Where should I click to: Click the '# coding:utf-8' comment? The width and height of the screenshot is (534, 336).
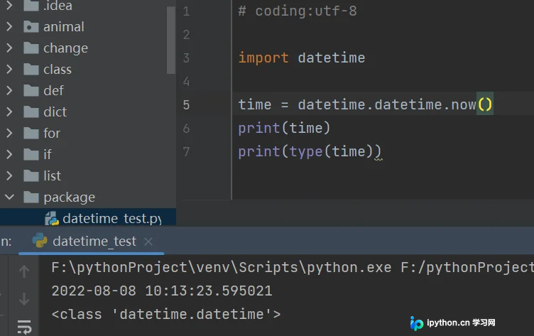point(298,11)
